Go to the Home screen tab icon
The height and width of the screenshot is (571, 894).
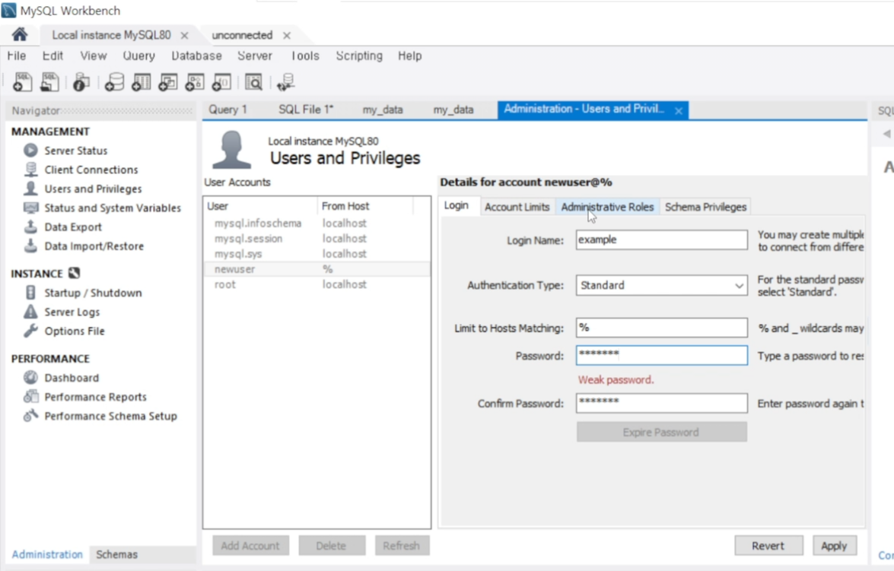point(20,35)
